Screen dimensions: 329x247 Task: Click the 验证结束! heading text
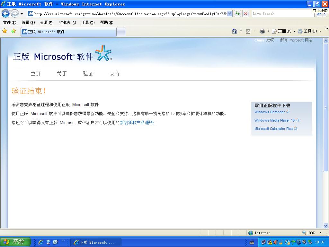tap(29, 91)
